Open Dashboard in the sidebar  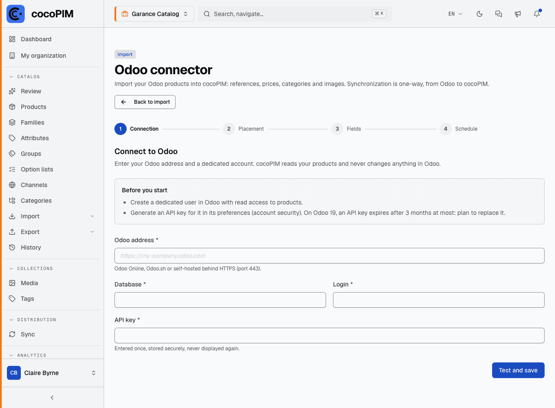(52, 39)
